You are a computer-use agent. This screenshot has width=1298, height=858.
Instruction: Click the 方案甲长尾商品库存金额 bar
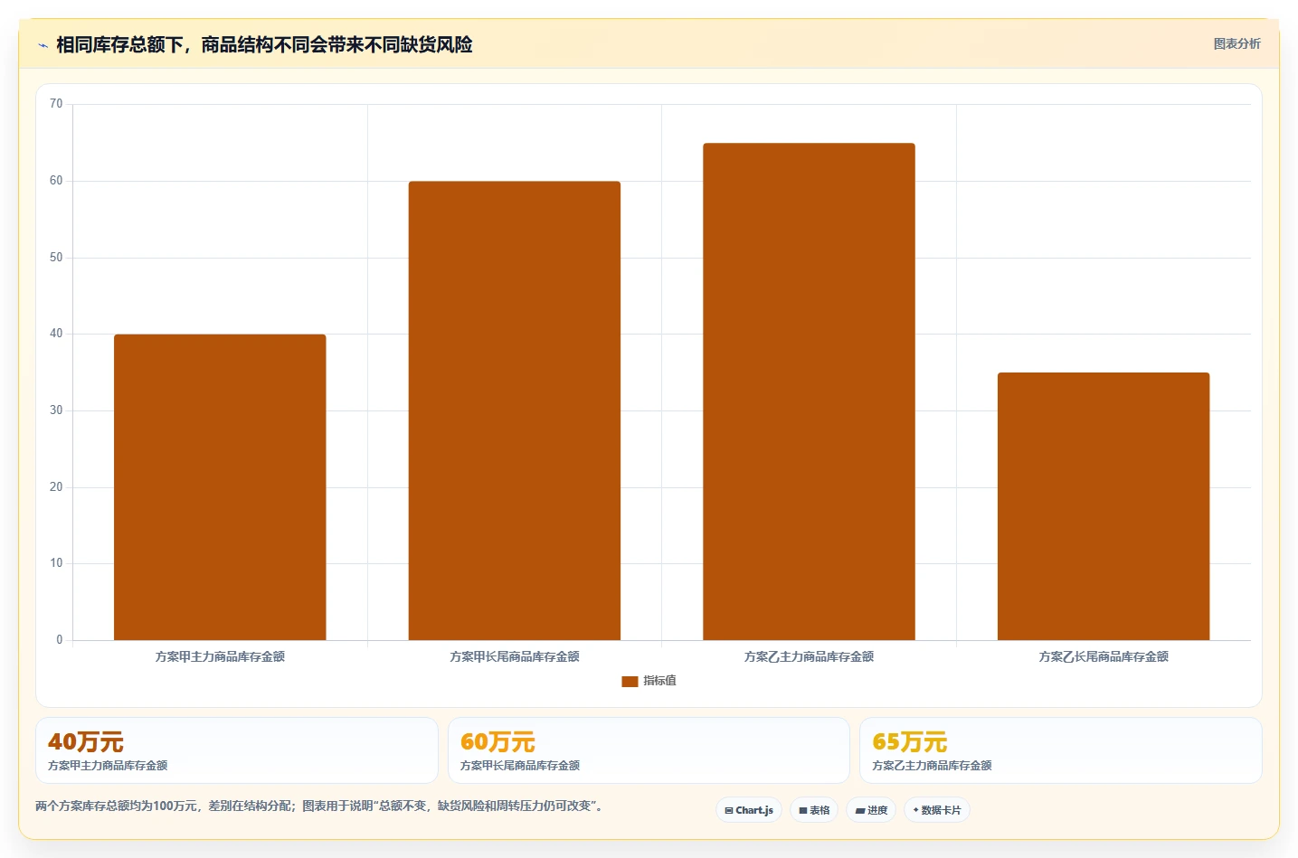(x=515, y=410)
